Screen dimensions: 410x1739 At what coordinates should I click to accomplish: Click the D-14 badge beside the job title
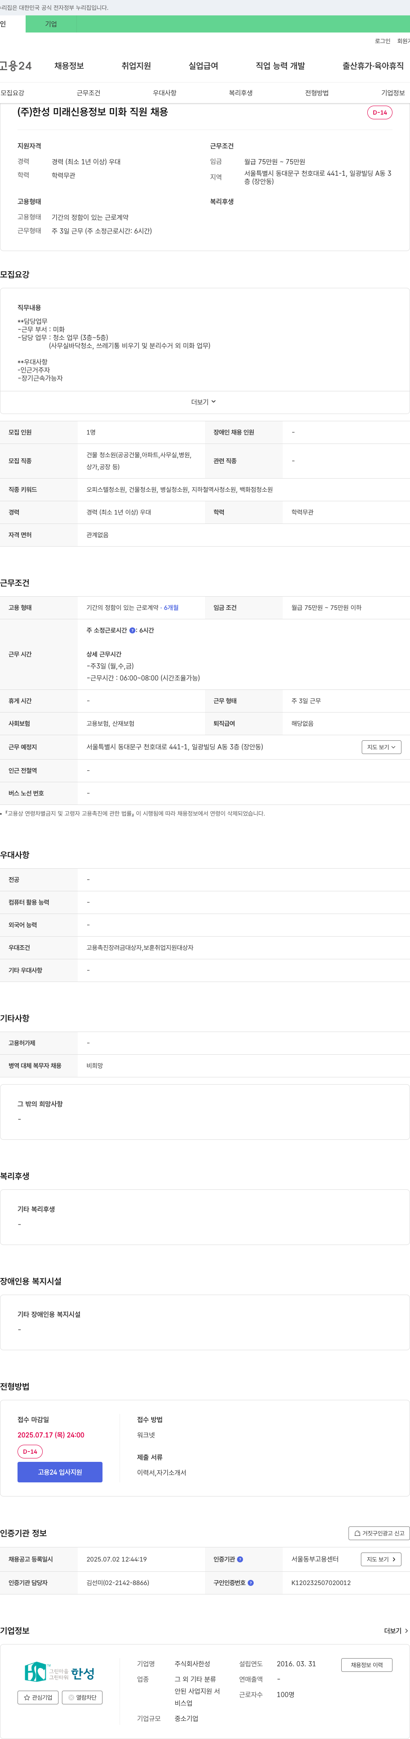380,112
